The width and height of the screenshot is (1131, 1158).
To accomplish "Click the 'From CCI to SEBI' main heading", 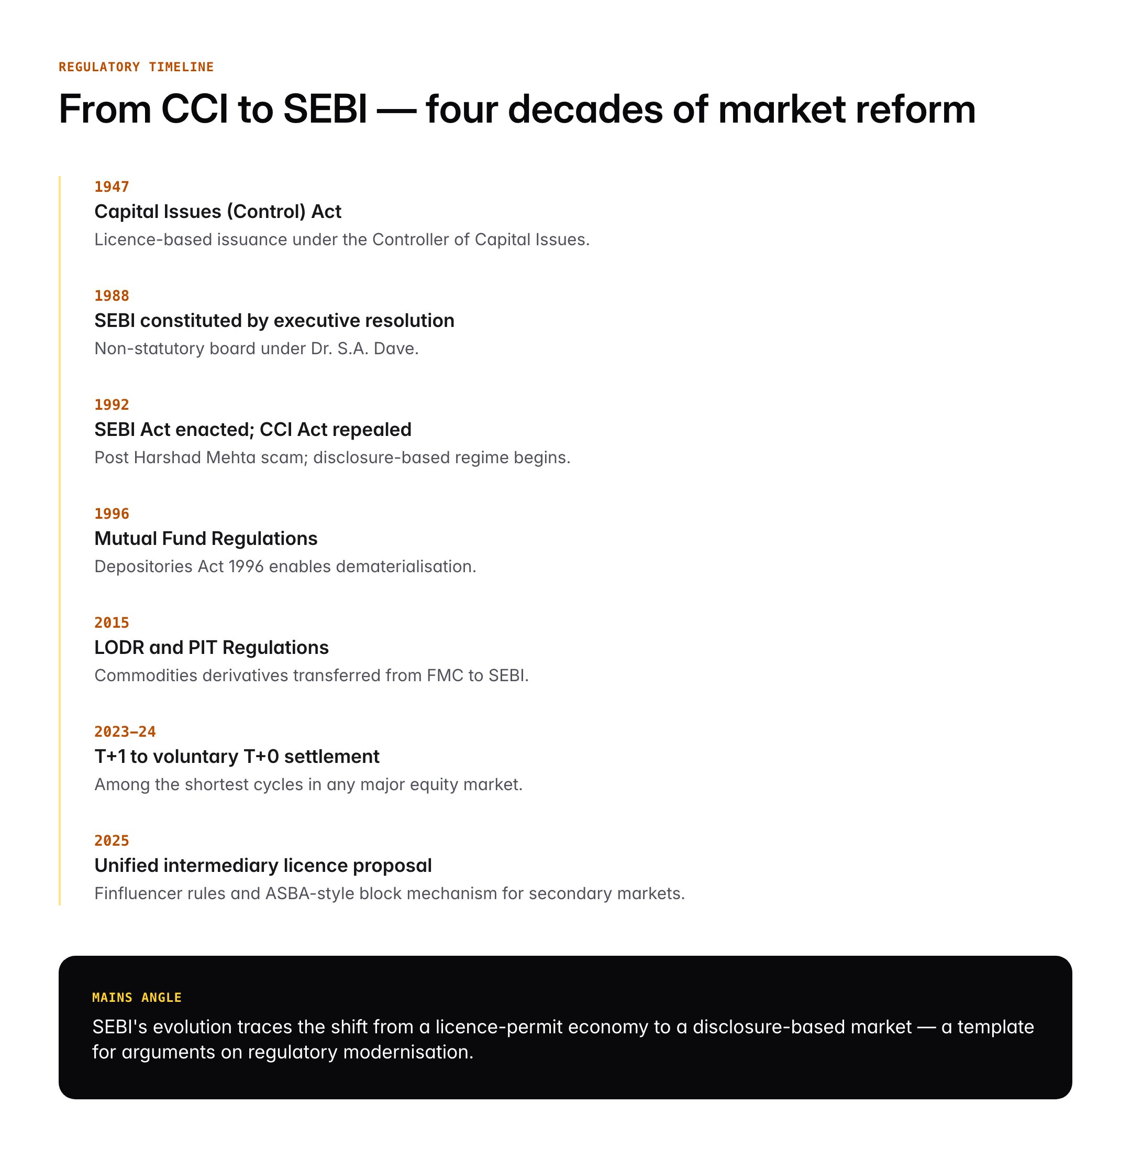I will [x=517, y=110].
